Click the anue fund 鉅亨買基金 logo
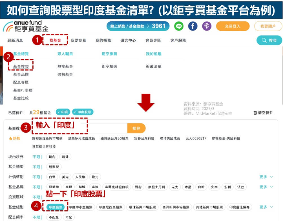This screenshot has width=283, height=221. click(26, 26)
